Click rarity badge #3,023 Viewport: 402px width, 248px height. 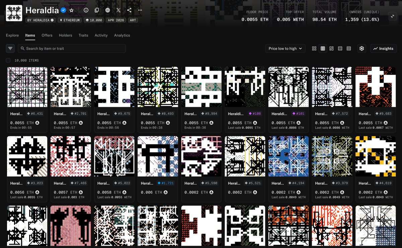[35, 183]
